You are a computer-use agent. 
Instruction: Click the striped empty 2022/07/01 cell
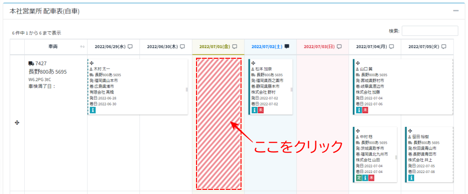click(219, 124)
